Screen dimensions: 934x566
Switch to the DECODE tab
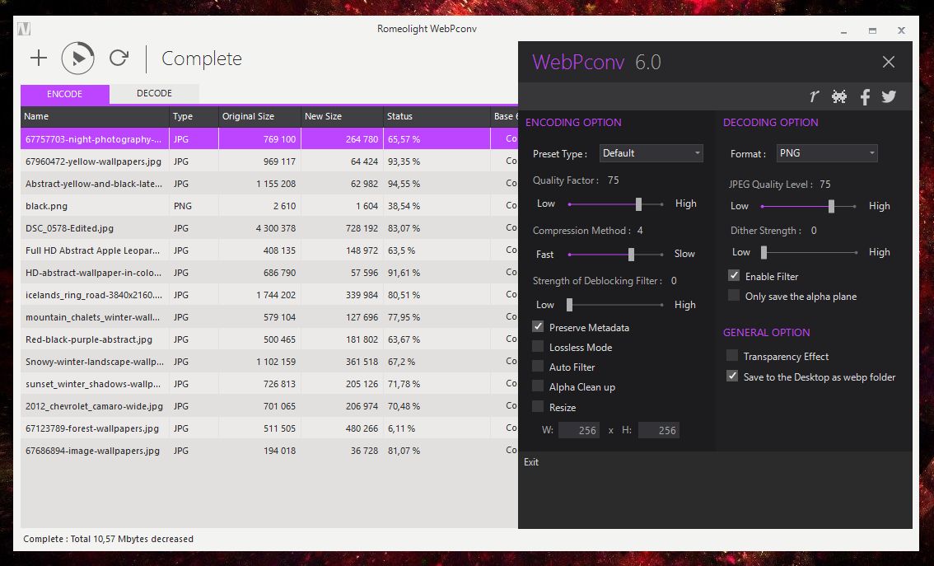[154, 94]
